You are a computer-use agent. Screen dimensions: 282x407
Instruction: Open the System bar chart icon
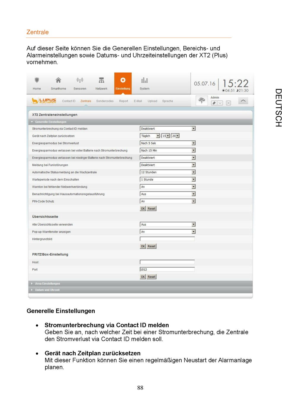coord(145,80)
